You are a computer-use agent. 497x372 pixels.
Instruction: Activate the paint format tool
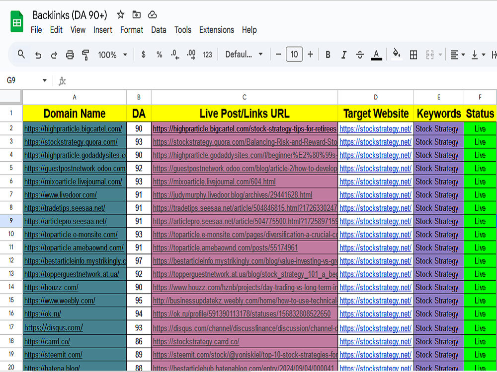point(85,55)
